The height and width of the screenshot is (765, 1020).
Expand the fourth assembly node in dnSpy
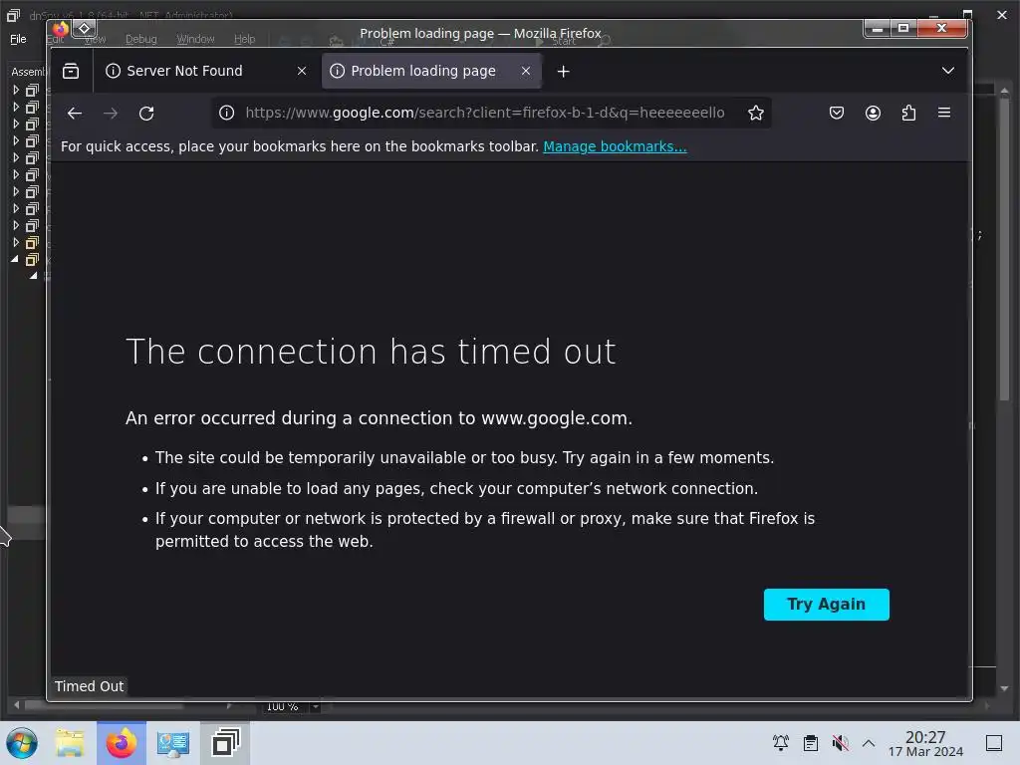(x=16, y=140)
